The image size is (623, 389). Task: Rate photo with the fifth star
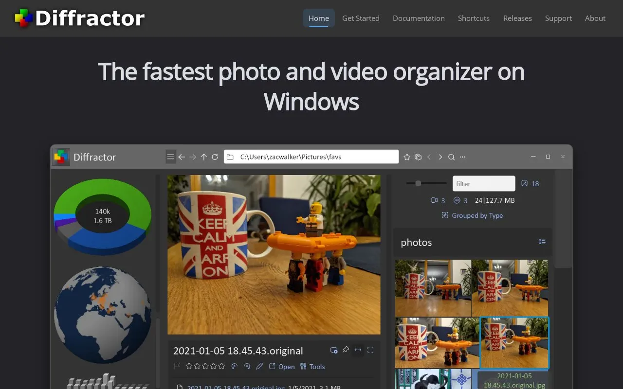click(222, 366)
